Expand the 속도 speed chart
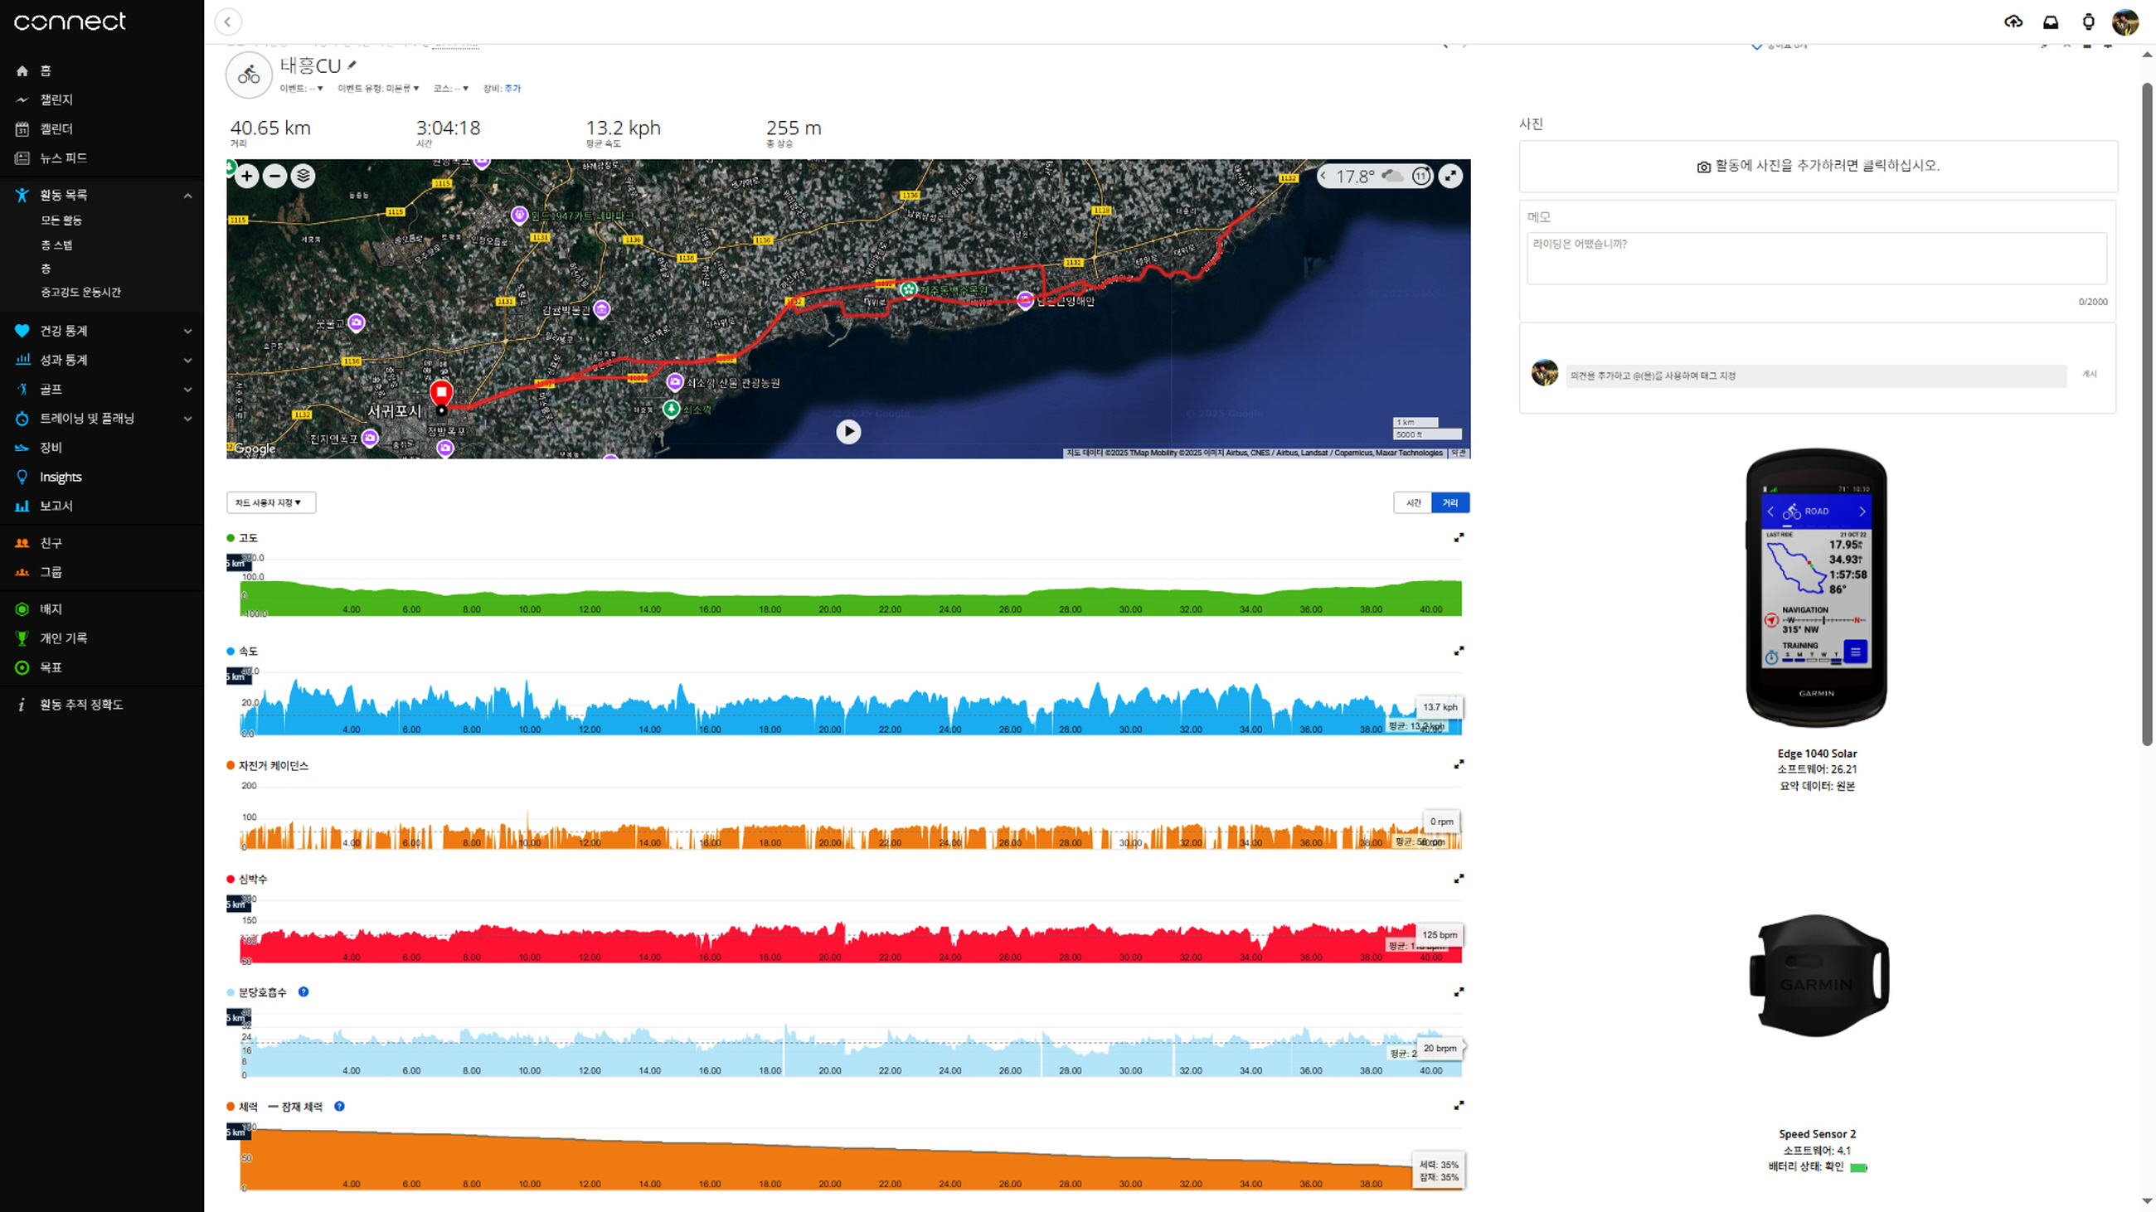2156x1212 pixels. [x=1459, y=651]
